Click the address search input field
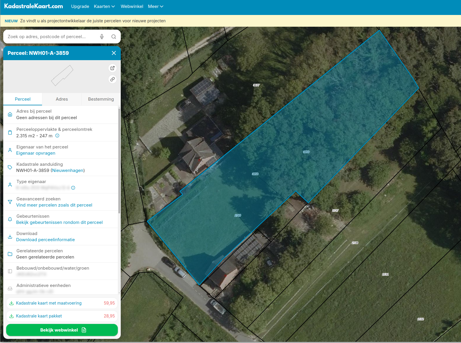The image size is (461, 343). tap(51, 37)
